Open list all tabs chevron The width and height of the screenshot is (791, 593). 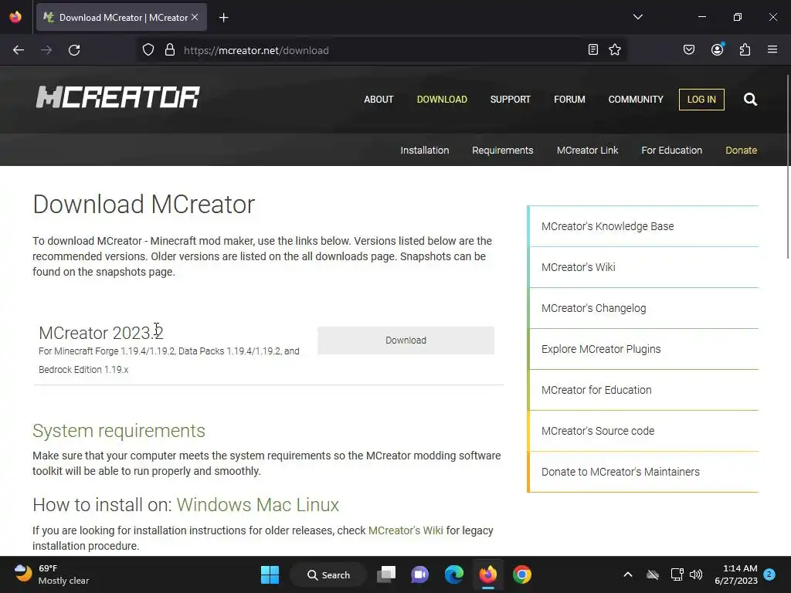tap(638, 17)
